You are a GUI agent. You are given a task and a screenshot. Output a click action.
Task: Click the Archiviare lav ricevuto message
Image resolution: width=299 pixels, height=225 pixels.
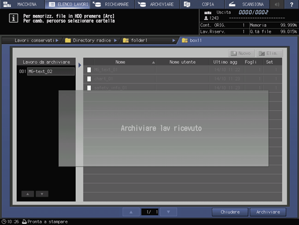click(161, 128)
